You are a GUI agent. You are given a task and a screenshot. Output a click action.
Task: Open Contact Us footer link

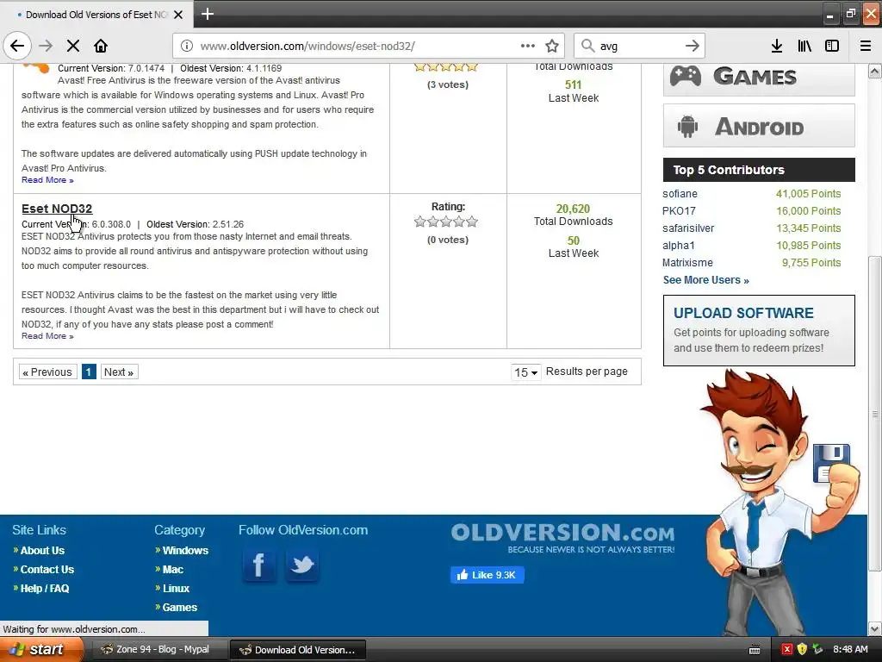[x=47, y=570]
